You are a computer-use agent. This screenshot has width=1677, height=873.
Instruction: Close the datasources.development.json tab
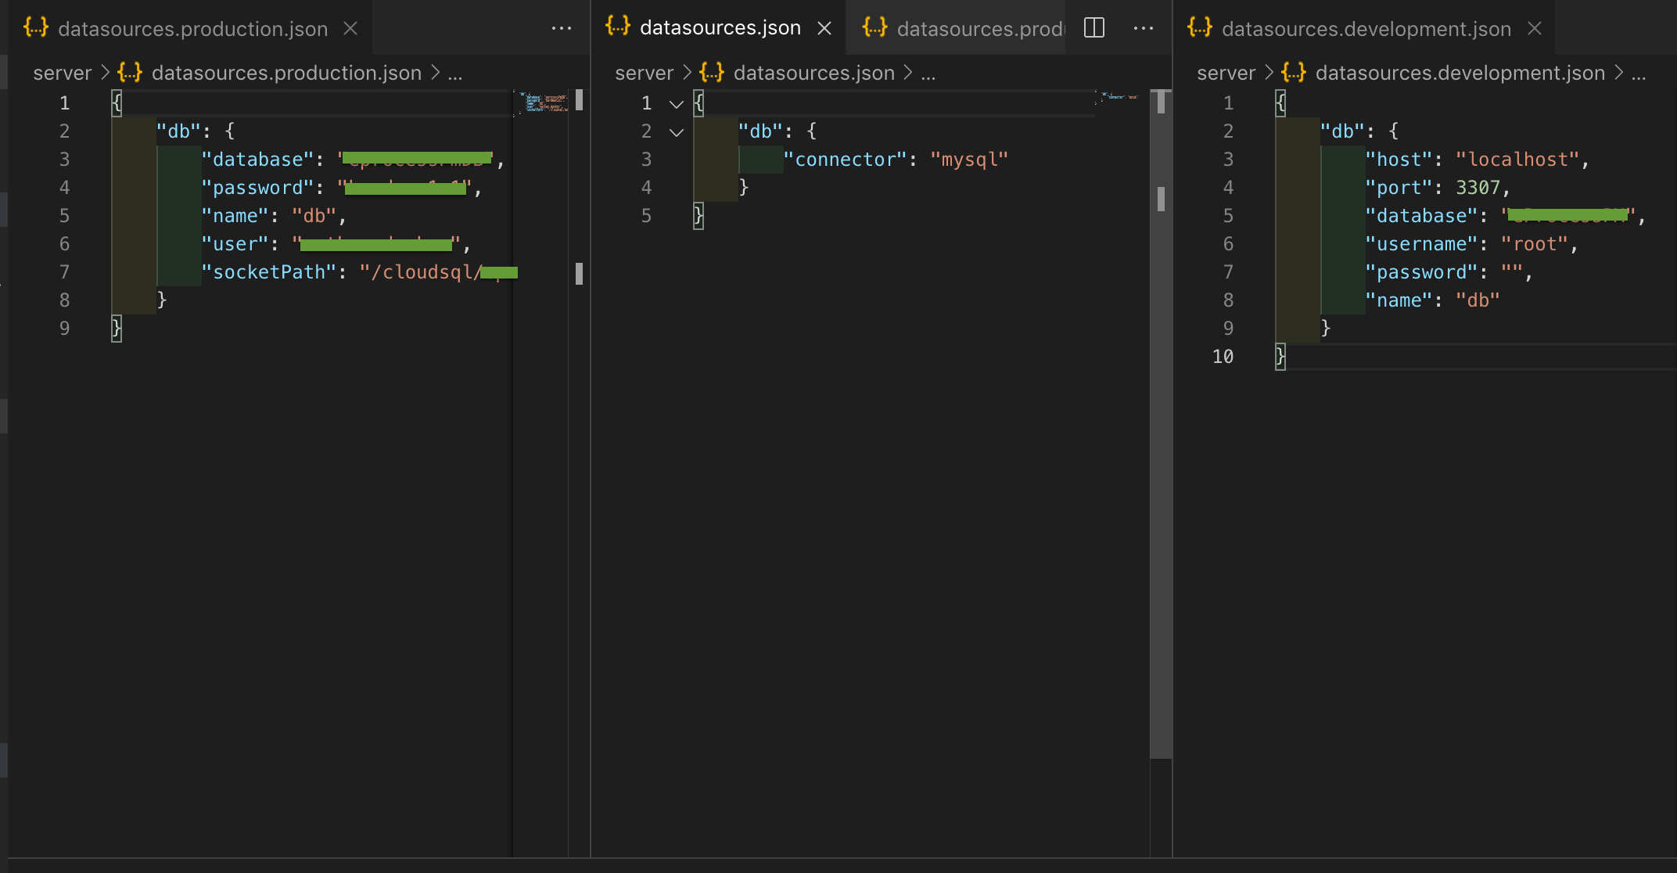[x=1535, y=28]
